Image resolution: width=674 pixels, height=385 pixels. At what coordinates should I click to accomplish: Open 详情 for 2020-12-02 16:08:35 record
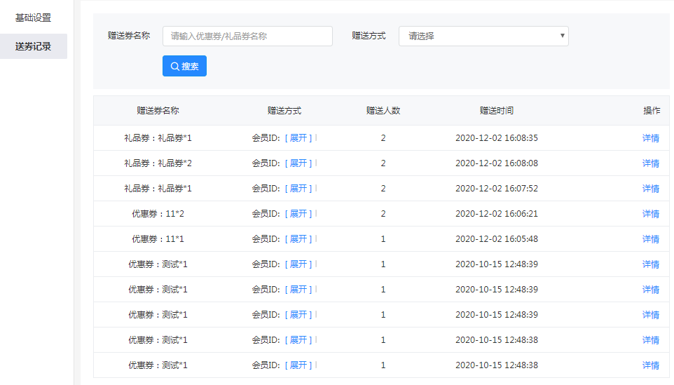[650, 138]
